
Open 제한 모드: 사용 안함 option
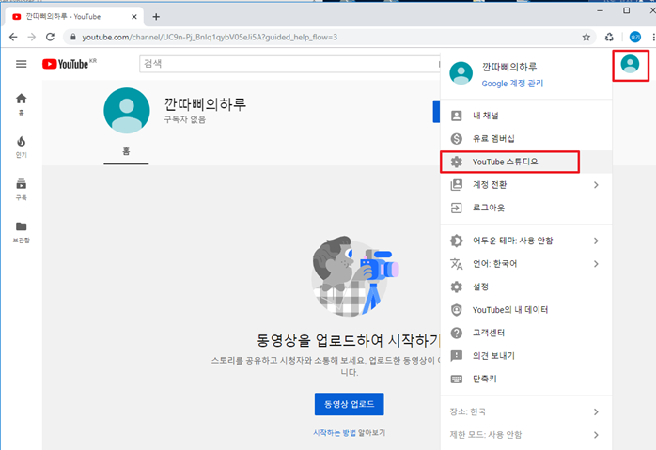click(526, 435)
